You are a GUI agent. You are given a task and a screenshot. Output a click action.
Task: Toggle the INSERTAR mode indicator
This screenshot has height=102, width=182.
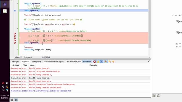tap(46, 57)
